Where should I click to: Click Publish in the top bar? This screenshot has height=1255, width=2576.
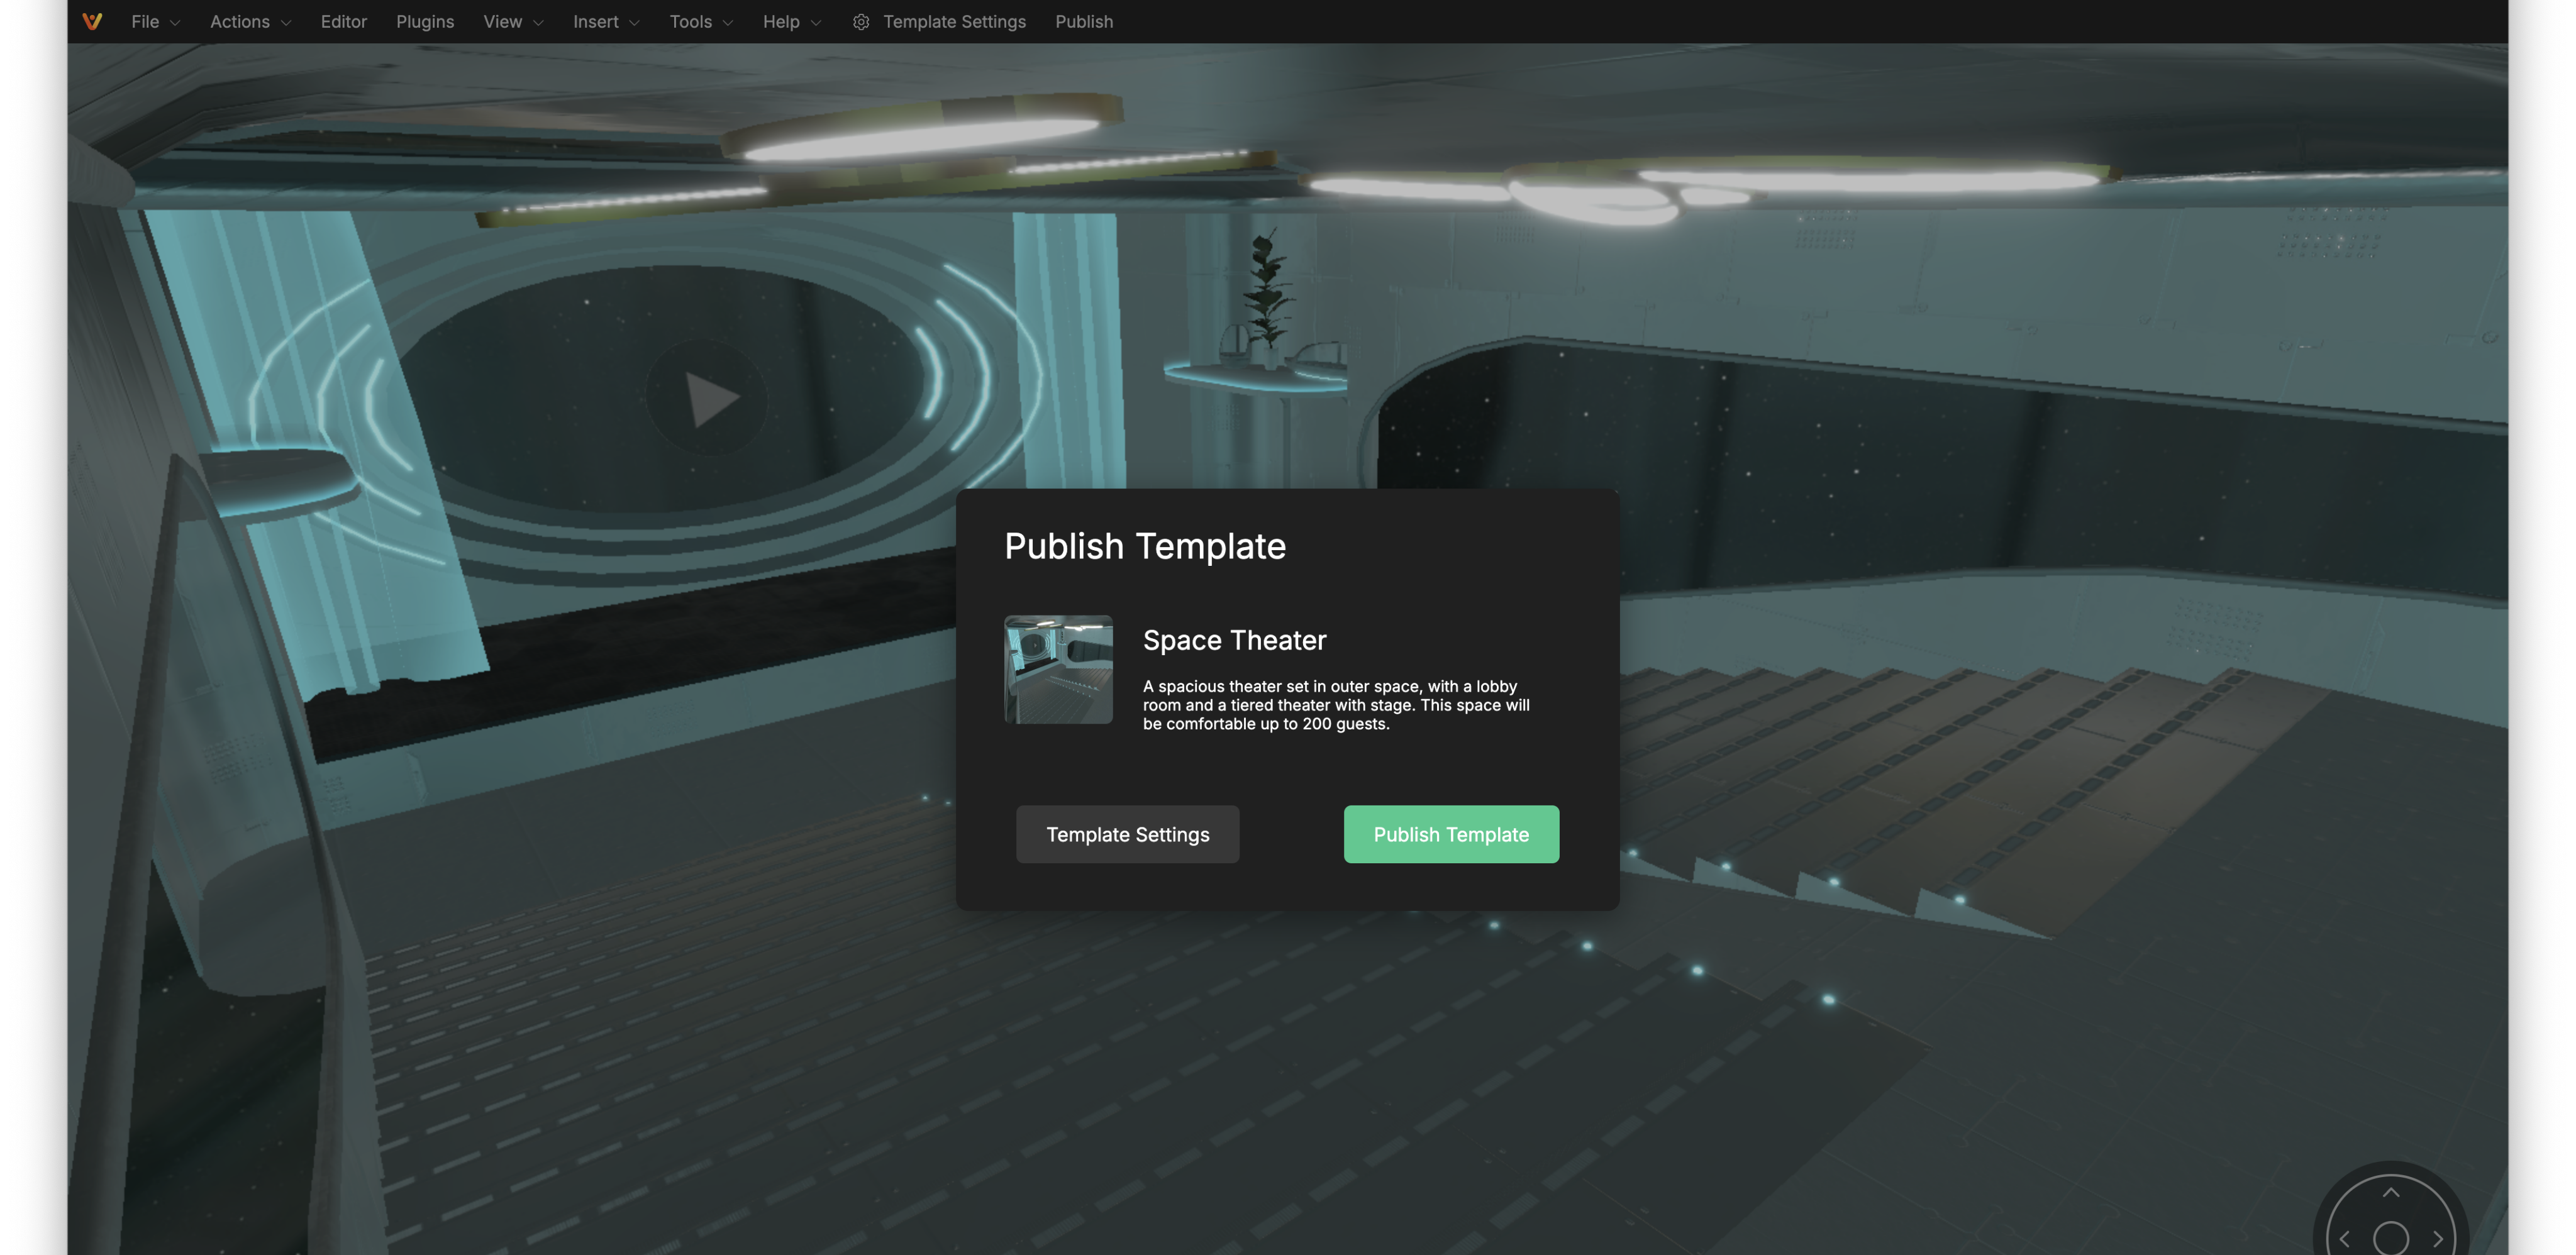pyautogui.click(x=1083, y=21)
